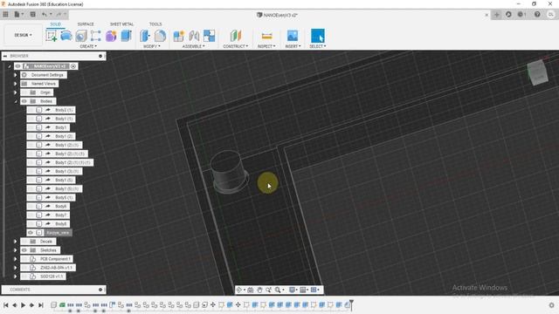Jump to timeline beginning

[x=6, y=305]
